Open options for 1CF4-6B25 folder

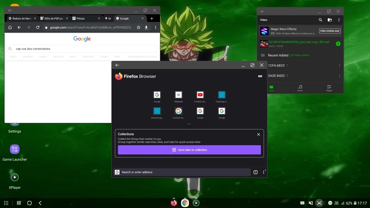click(x=339, y=65)
